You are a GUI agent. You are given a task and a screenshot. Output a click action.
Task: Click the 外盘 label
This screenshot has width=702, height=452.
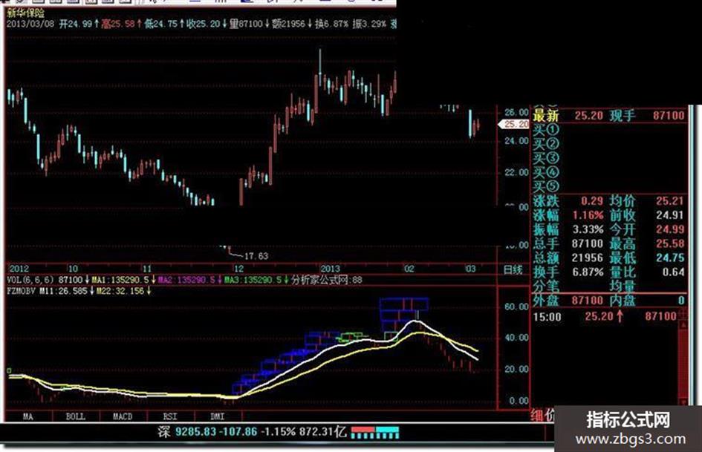tap(546, 301)
